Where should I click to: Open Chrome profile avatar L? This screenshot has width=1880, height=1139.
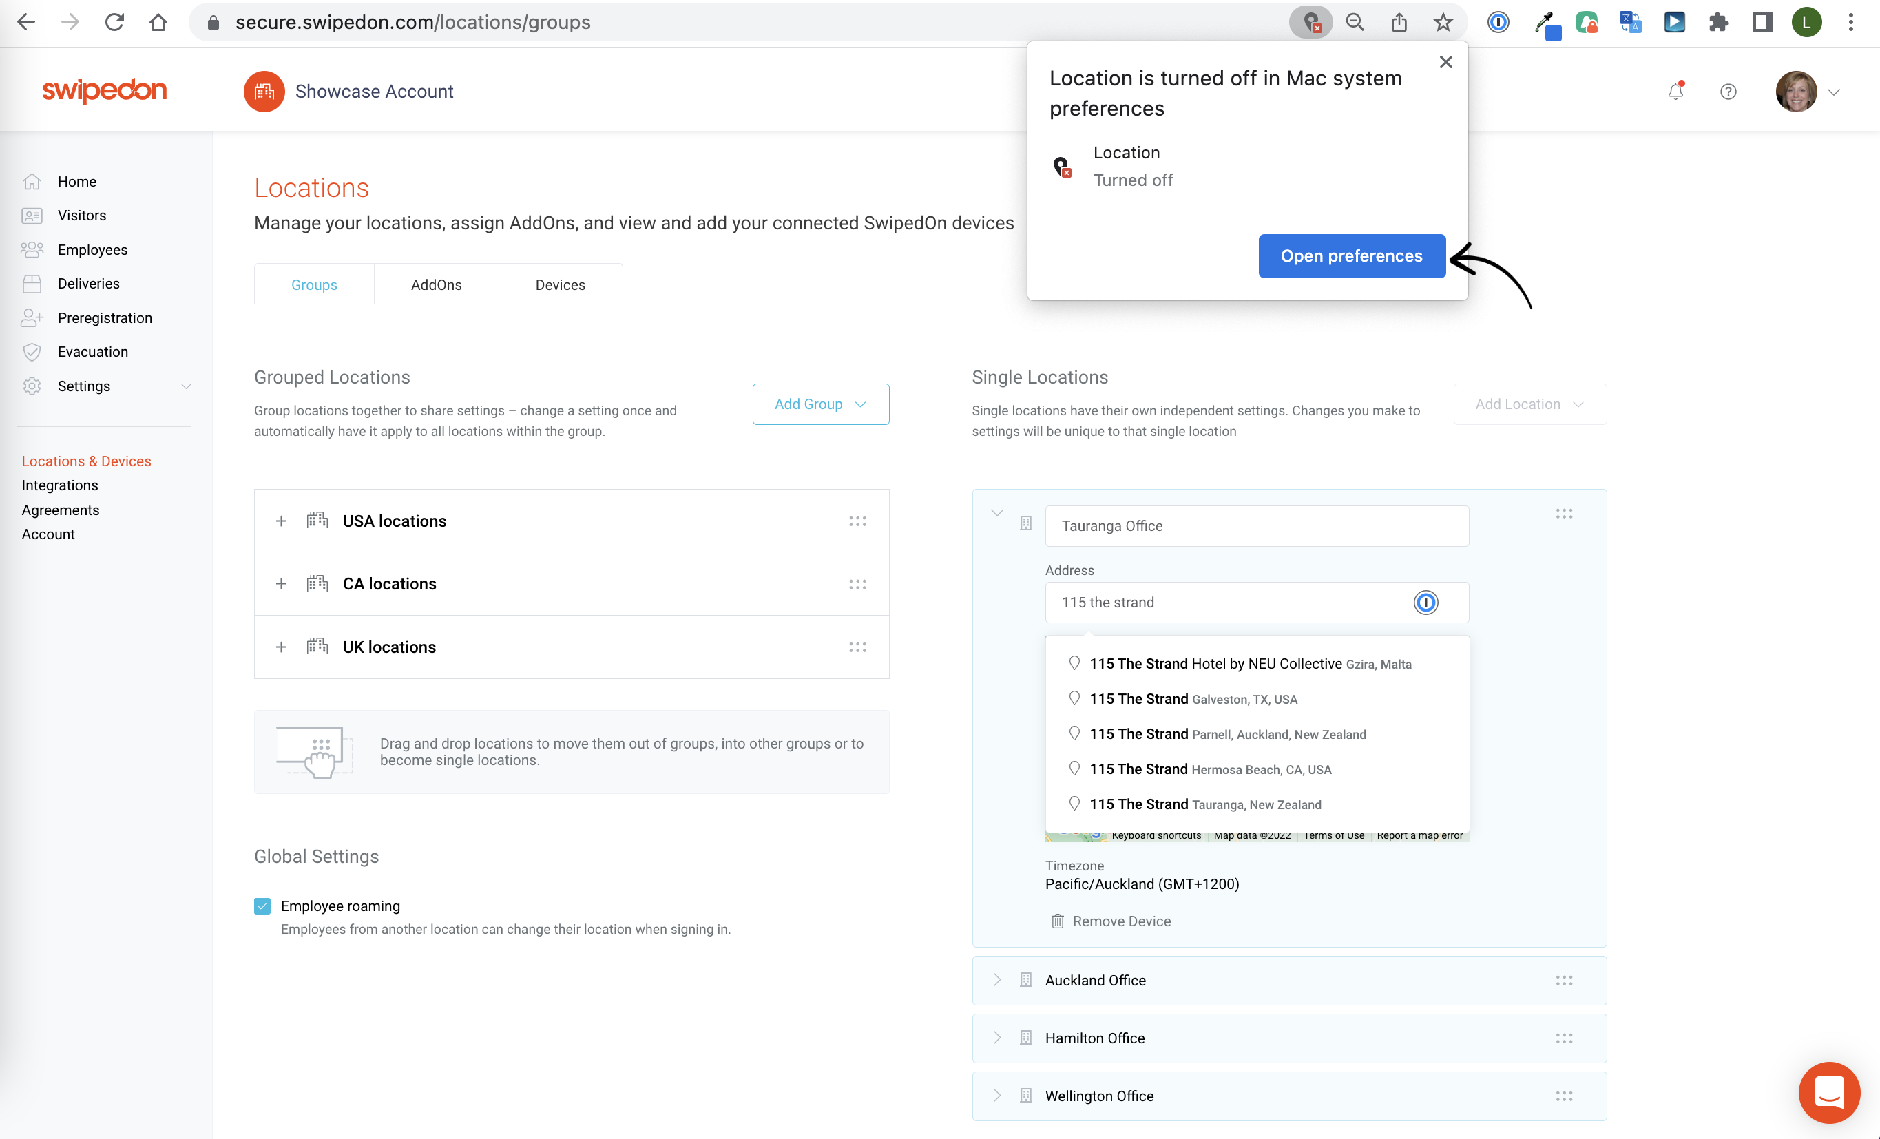coord(1807,22)
